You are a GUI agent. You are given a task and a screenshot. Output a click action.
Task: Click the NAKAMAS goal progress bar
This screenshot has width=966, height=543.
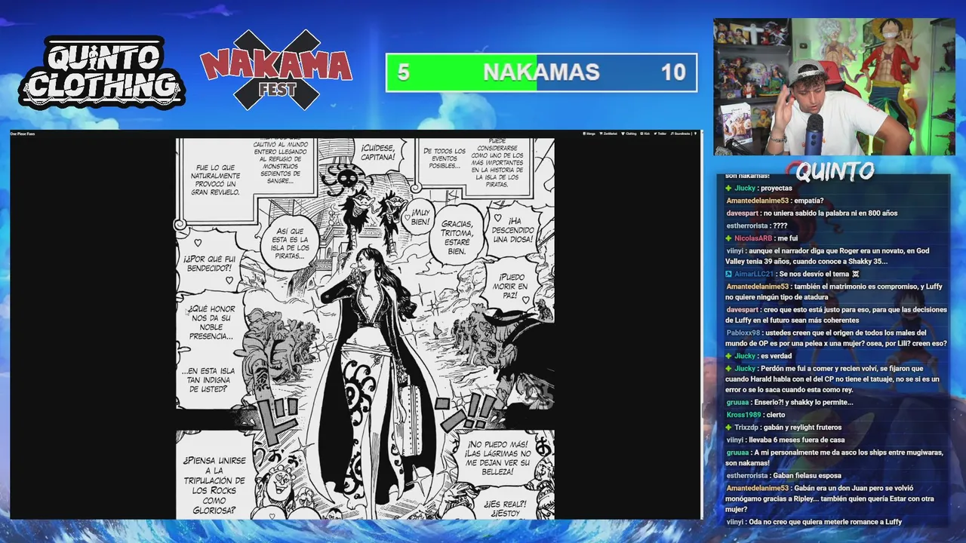[541, 72]
